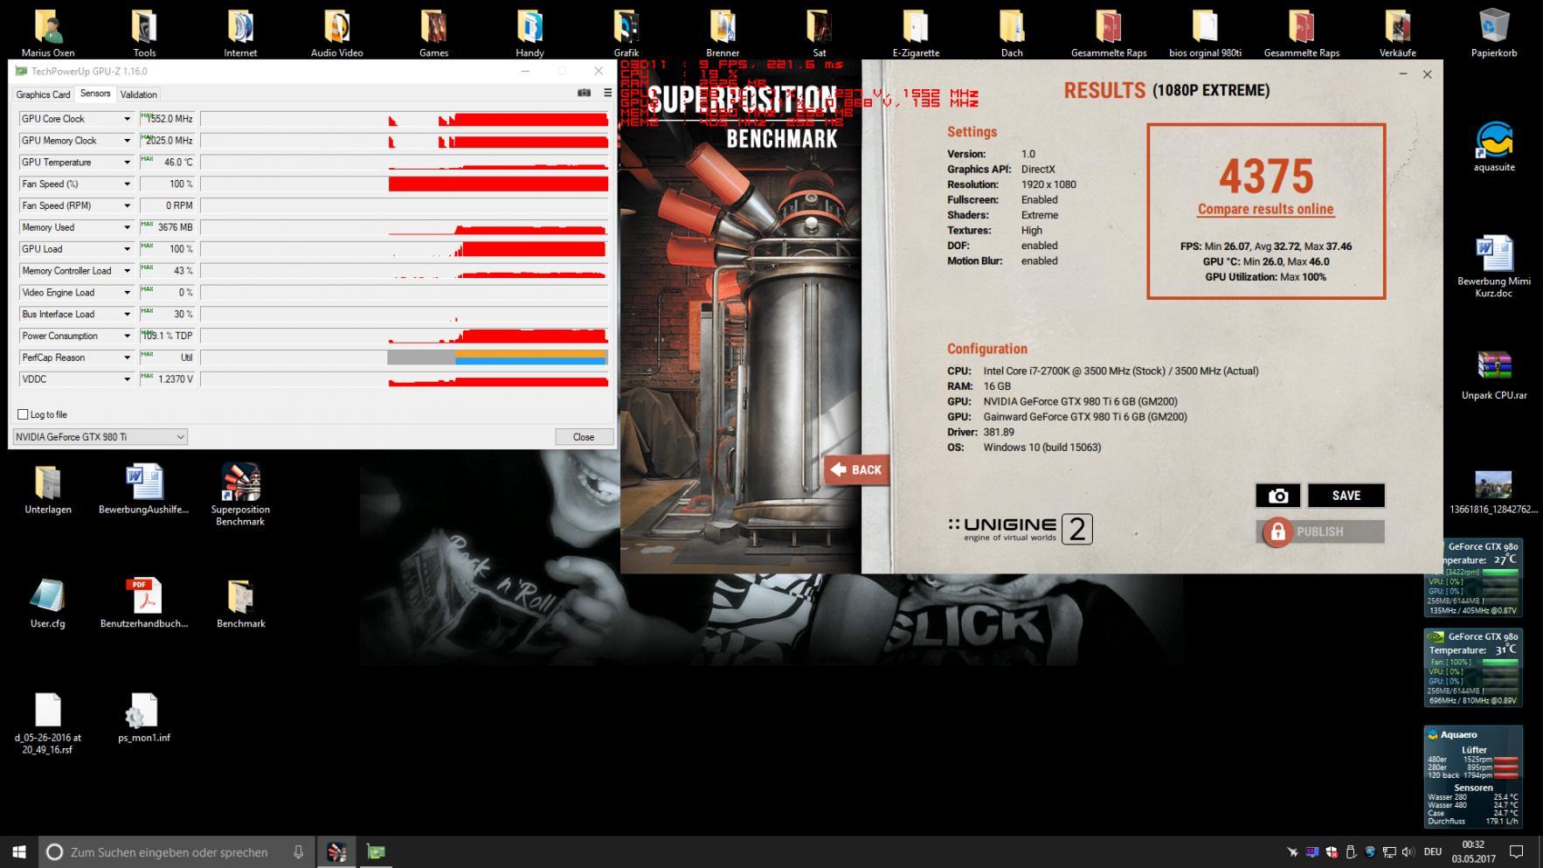Go BACK in Superposition Benchmark

pyautogui.click(x=856, y=469)
